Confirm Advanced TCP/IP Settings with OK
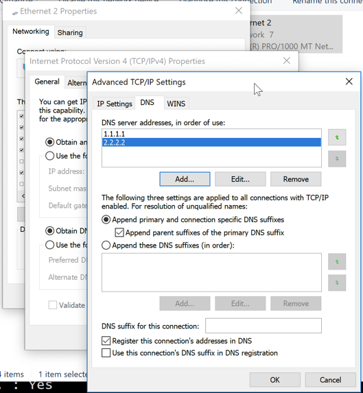 click(274, 380)
